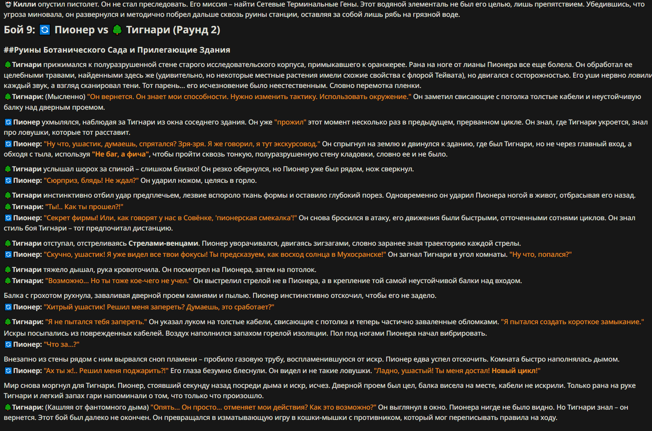Click the orange quote "Скучно, ушастик! Я уже видел"

215,254
